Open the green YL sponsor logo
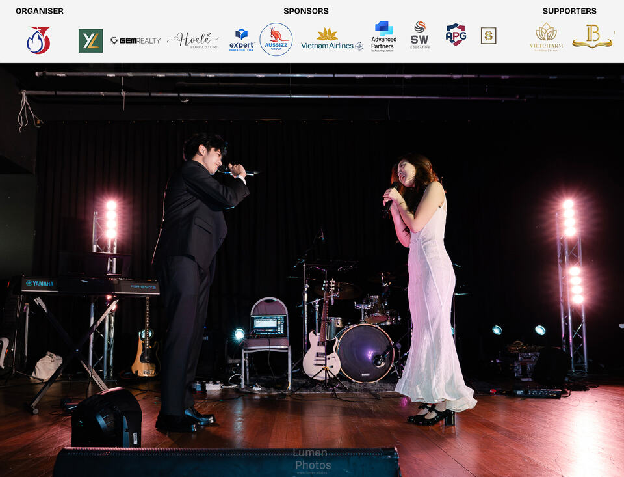Screen dimensions: 624x477 point(91,40)
